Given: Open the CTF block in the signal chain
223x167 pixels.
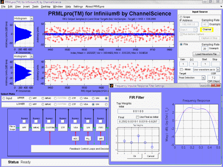Looking at the screenshot, I should coord(63,128).
